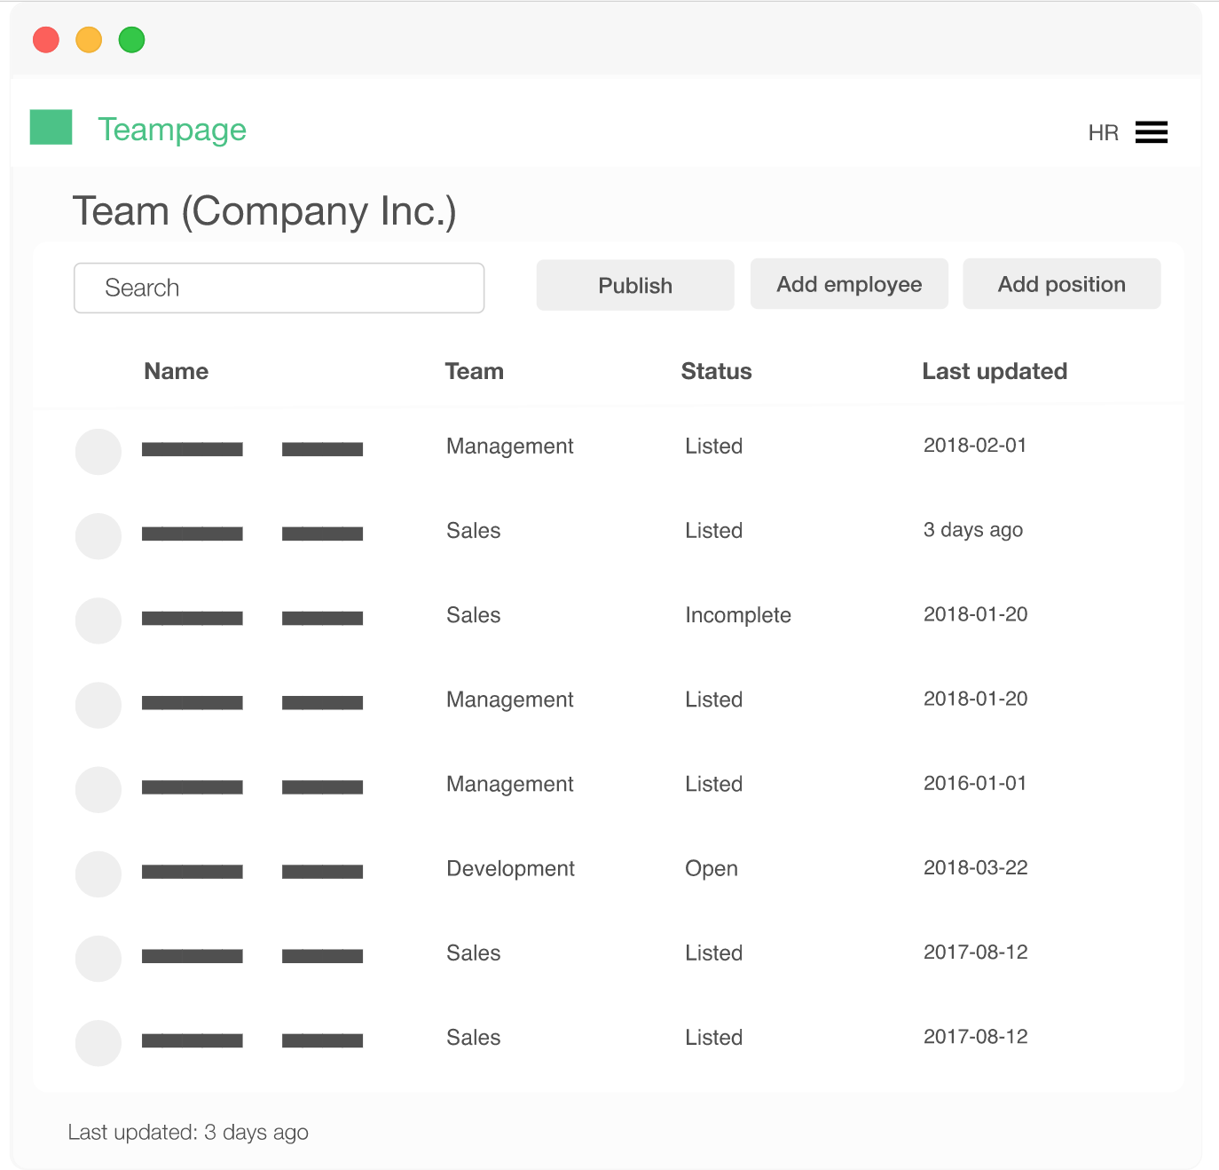
Task: Click the Publish button
Action: pos(635,285)
